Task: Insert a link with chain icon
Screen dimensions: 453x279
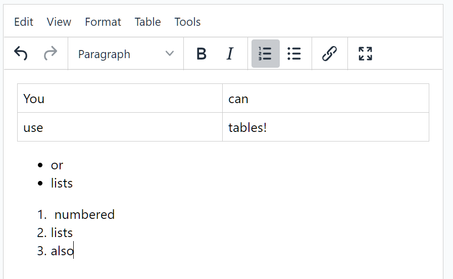Action: pos(329,54)
